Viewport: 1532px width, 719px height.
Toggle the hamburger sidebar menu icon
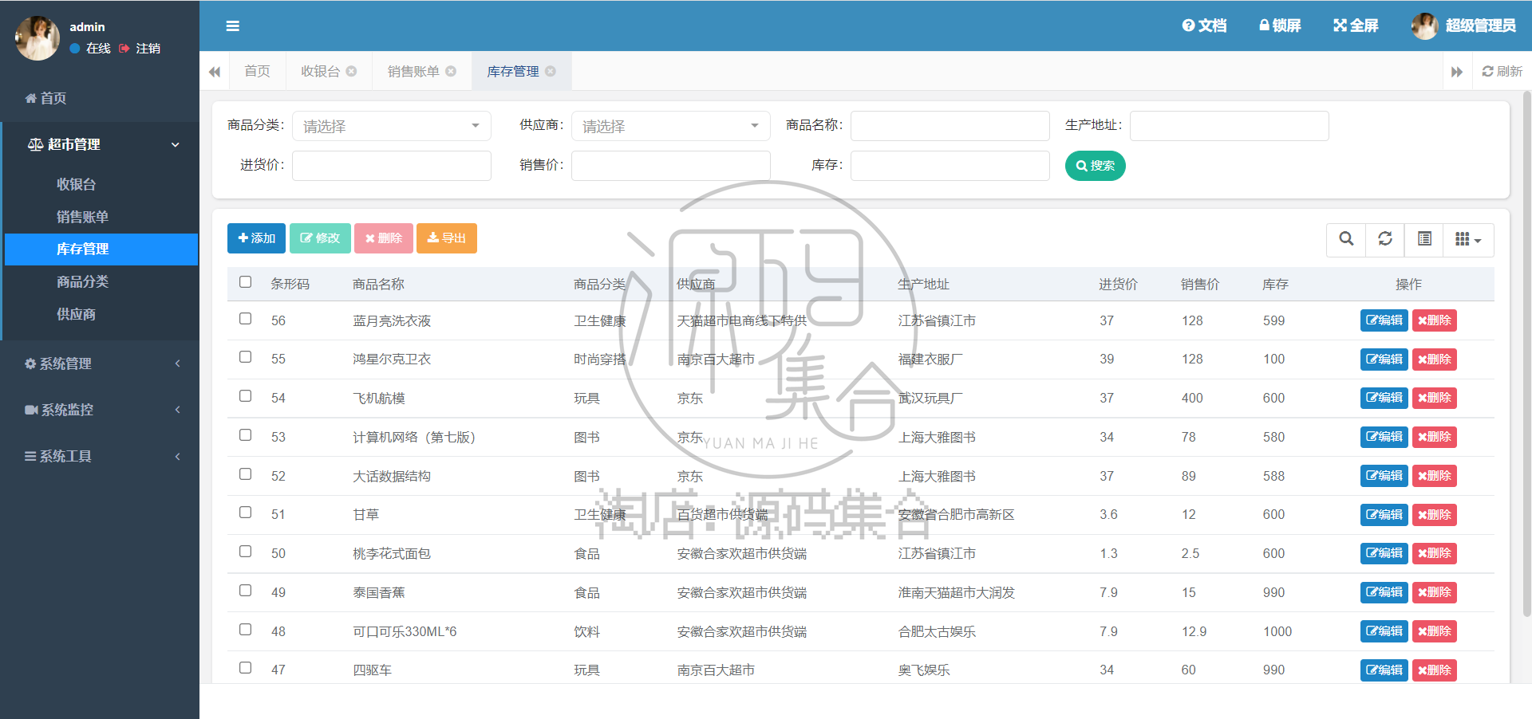pos(232,26)
